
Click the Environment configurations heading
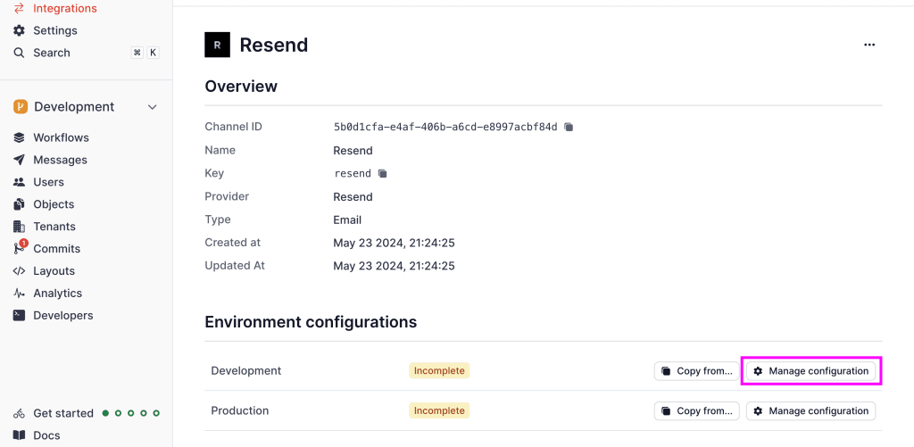tap(311, 322)
